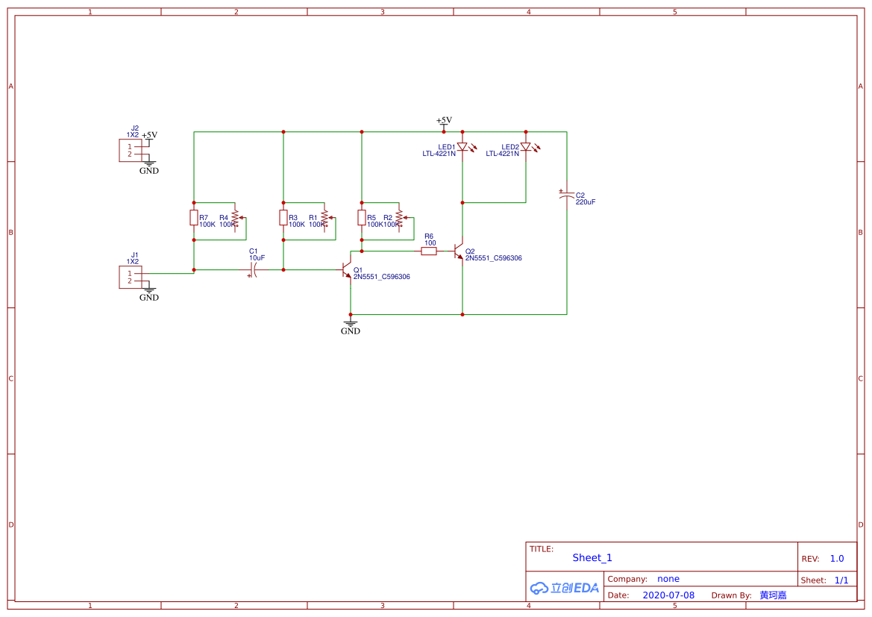This screenshot has height=617, width=872.
Task: Click the TITLE: field label
Action: coord(541,549)
